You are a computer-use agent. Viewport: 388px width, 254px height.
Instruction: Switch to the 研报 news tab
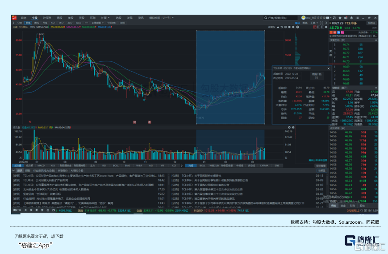click(x=28, y=170)
